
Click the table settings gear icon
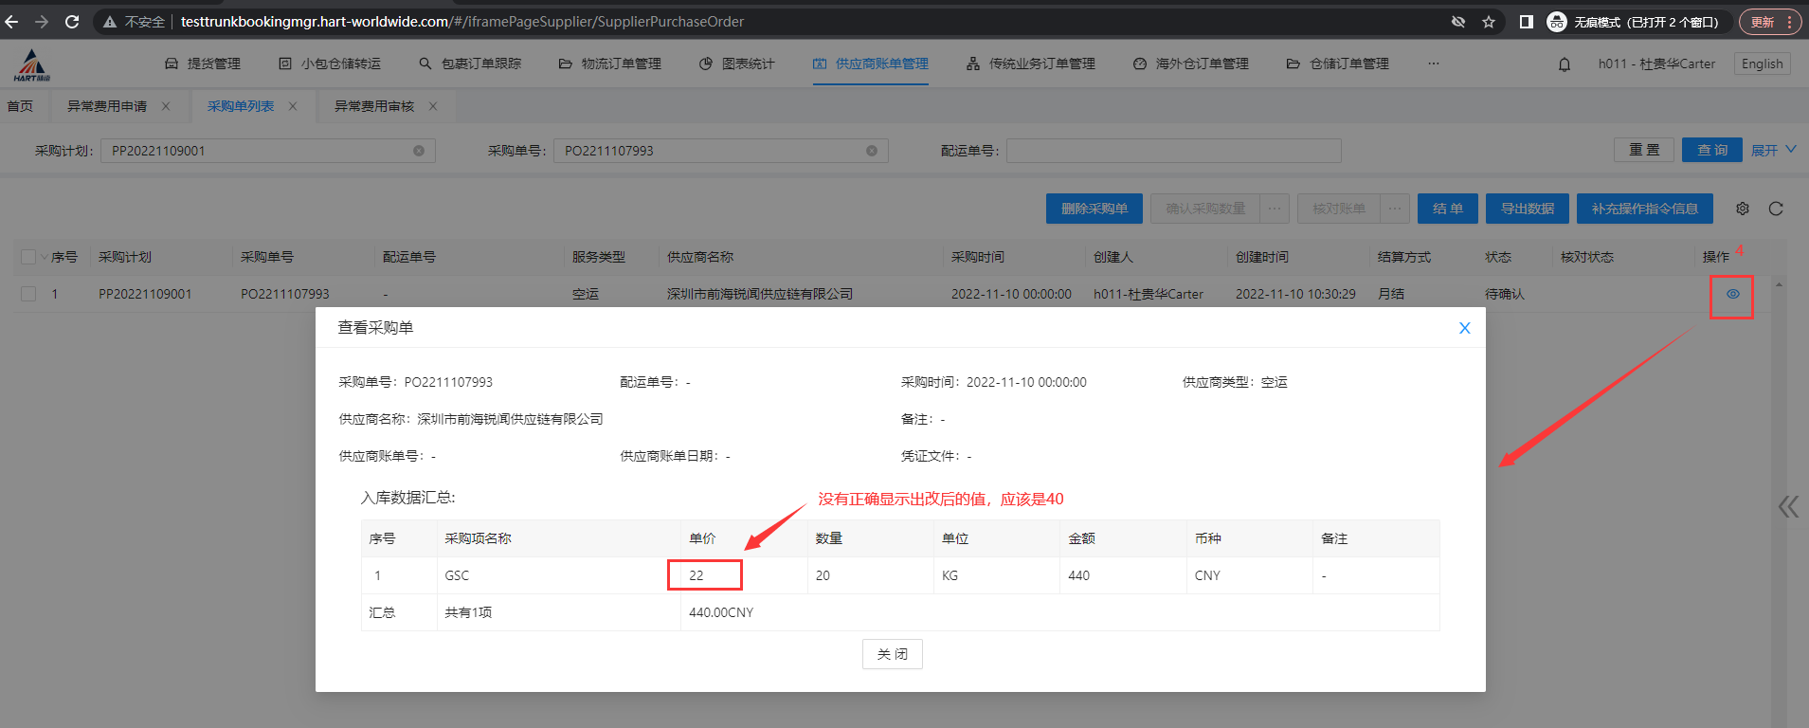(1743, 209)
